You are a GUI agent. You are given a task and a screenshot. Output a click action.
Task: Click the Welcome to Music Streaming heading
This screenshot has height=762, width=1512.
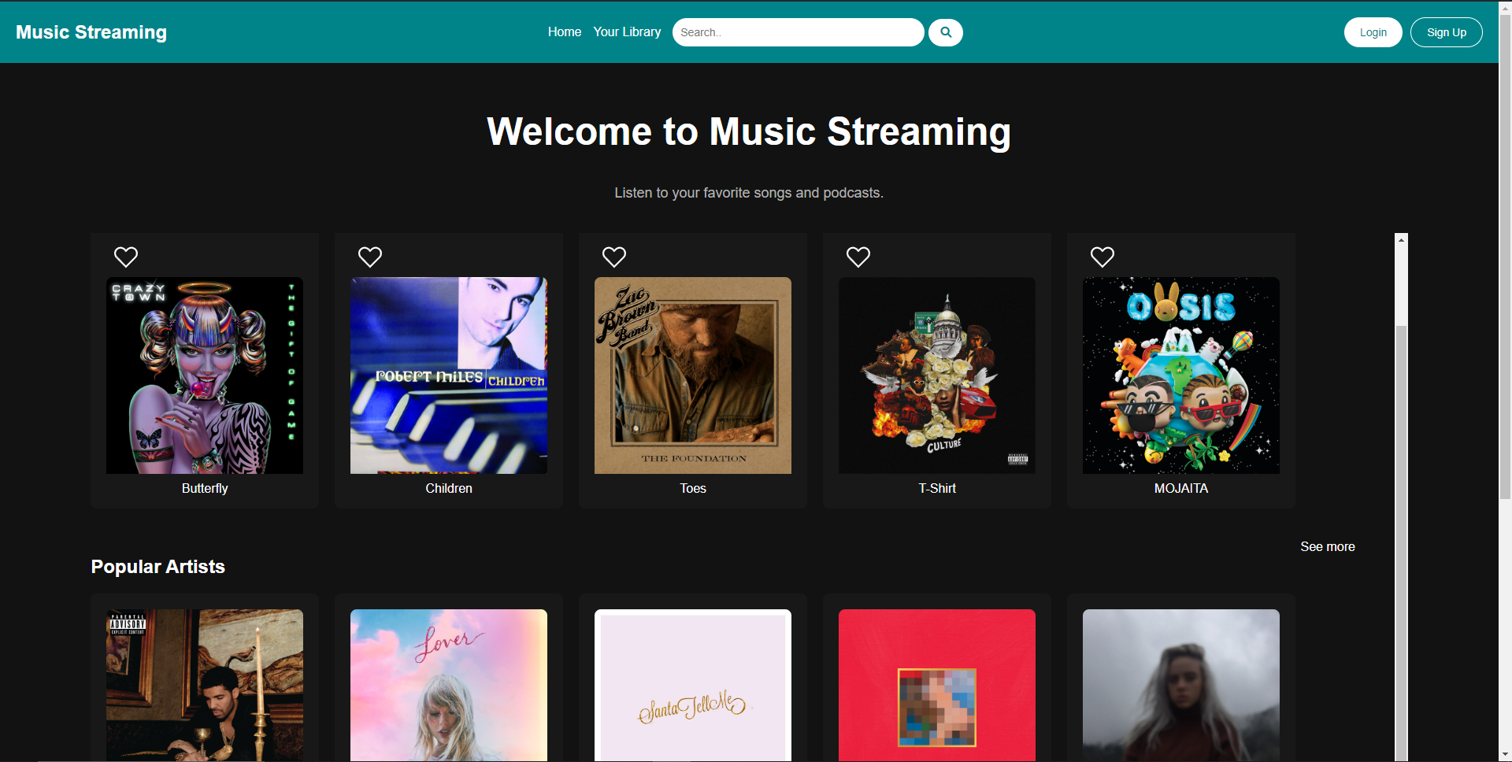pos(749,131)
